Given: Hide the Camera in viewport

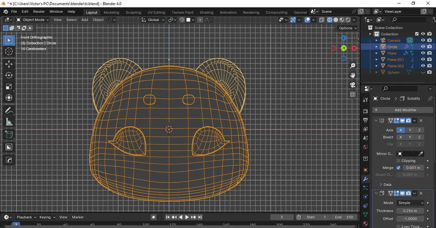Looking at the screenshot, I should pos(423,40).
